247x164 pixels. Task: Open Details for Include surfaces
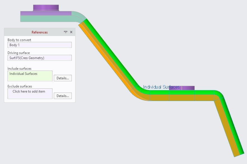(x=63, y=78)
